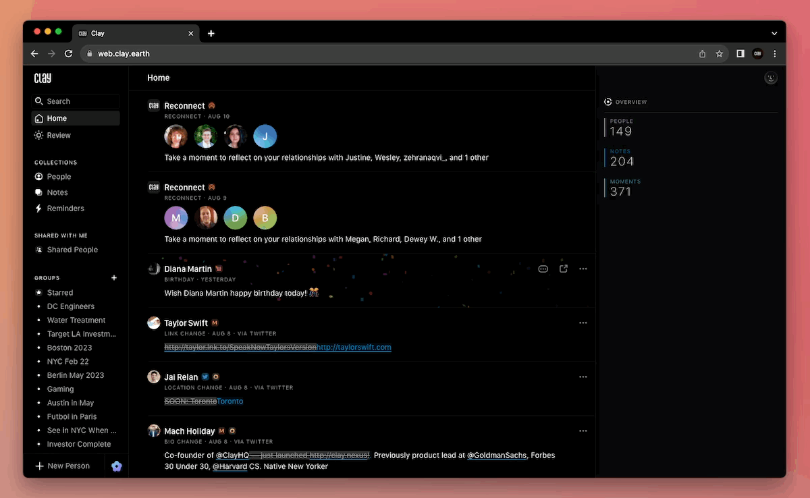Click the D avatar in Aug 9 Reconnect

coord(236,218)
